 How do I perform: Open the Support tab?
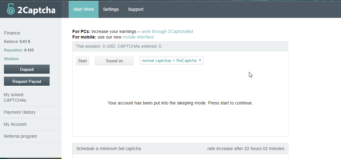point(136,9)
